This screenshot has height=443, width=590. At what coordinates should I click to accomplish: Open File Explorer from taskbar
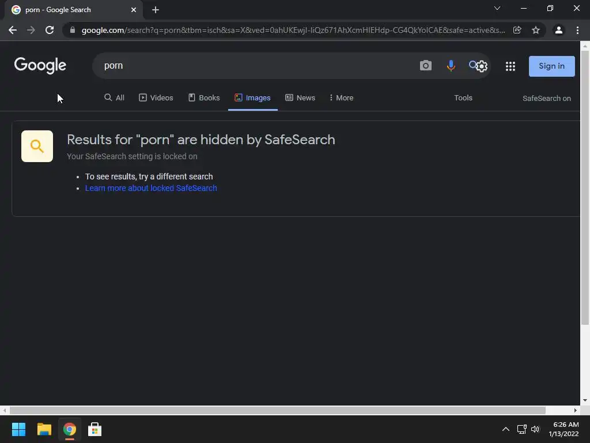click(44, 429)
